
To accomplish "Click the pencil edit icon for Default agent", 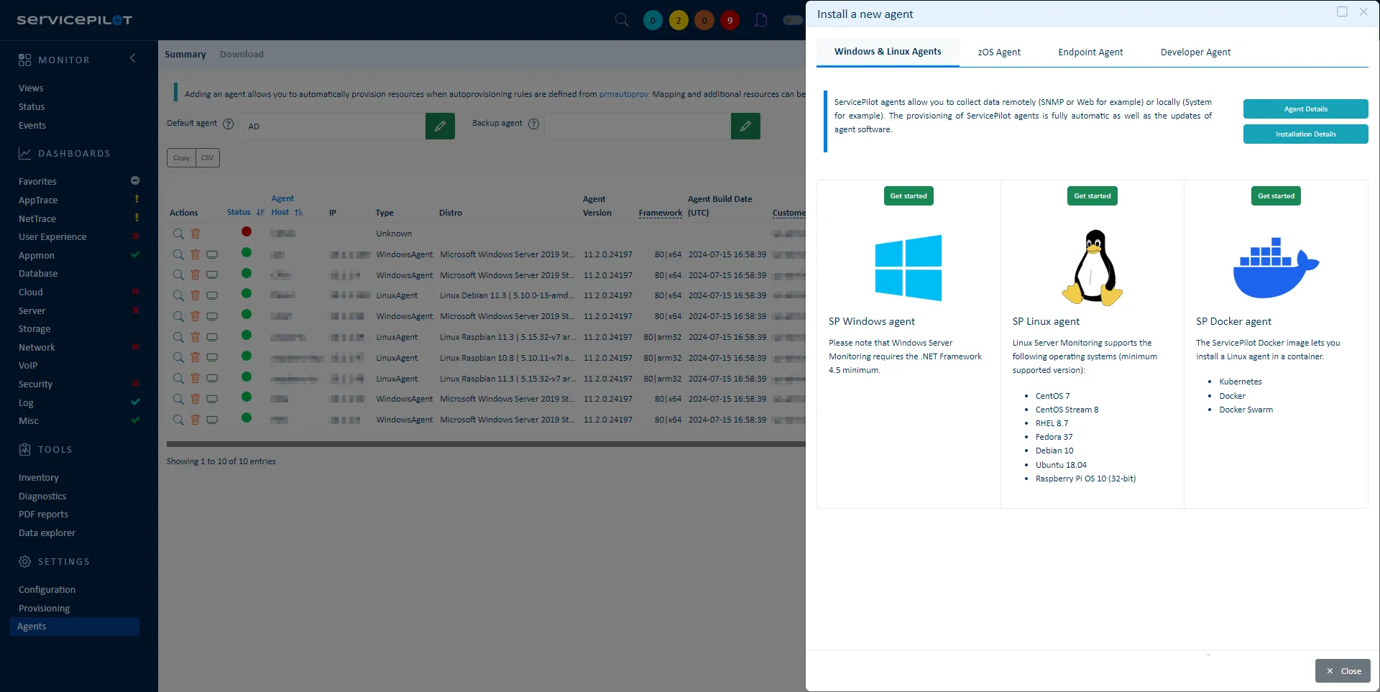I will pyautogui.click(x=440, y=126).
